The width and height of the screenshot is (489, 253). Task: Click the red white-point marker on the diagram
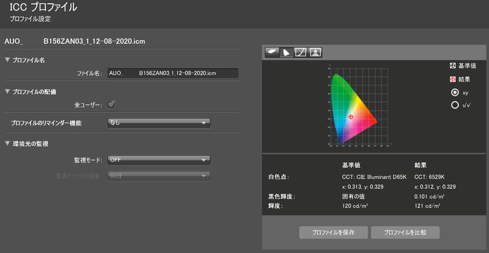pos(350,117)
